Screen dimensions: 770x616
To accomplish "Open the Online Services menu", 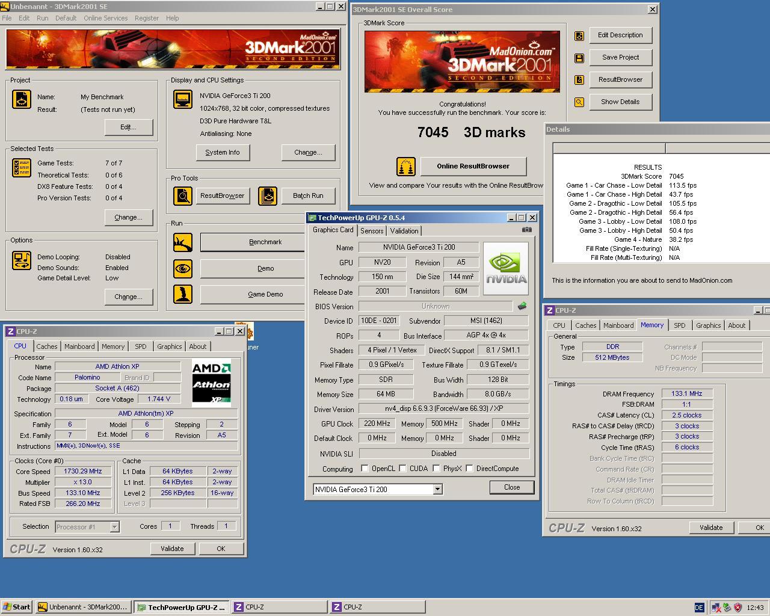I will (x=105, y=18).
